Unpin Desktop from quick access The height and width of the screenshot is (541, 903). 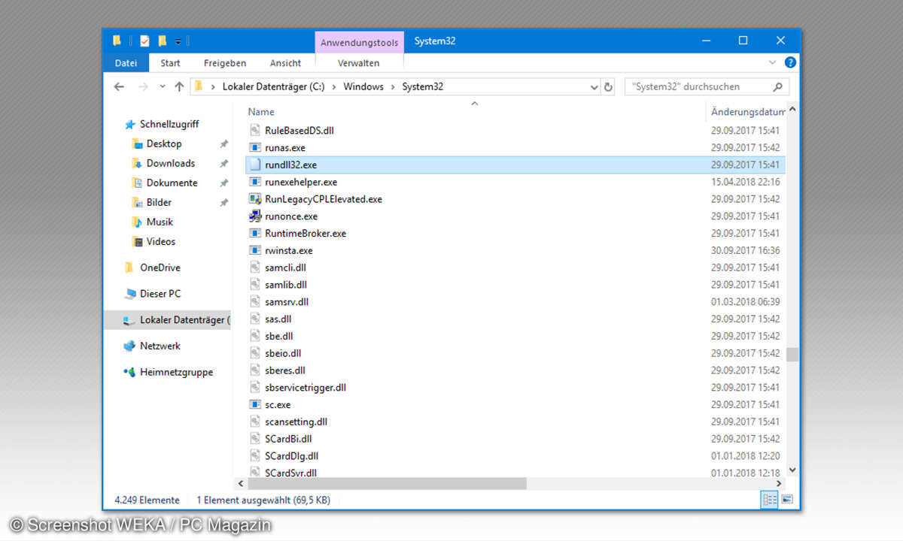click(223, 144)
